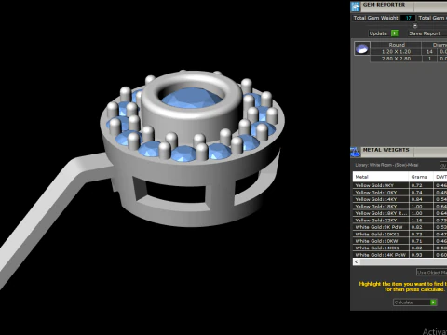Select the 2.80 X 2.80 gem row
Viewport: 447px width, 335px height.
coord(396,59)
